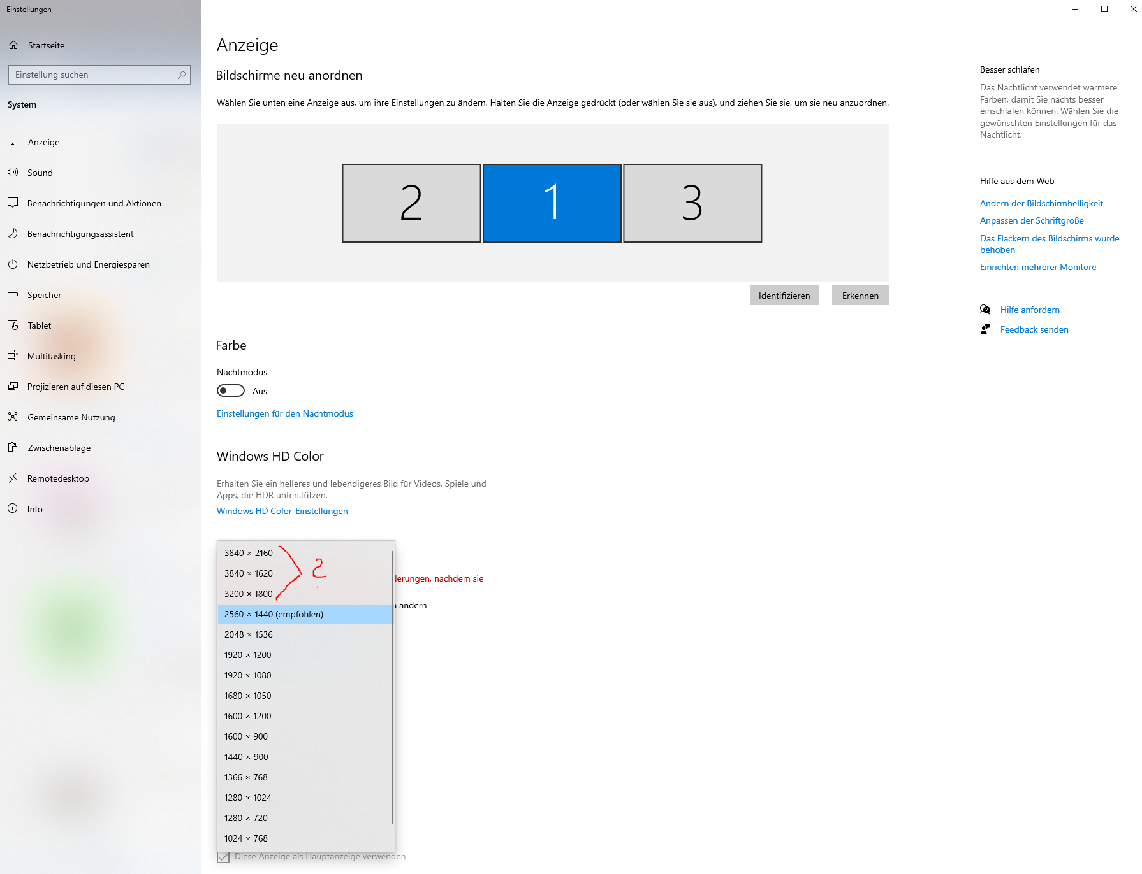Click the Info circle icon
1142x874 pixels.
coord(13,508)
